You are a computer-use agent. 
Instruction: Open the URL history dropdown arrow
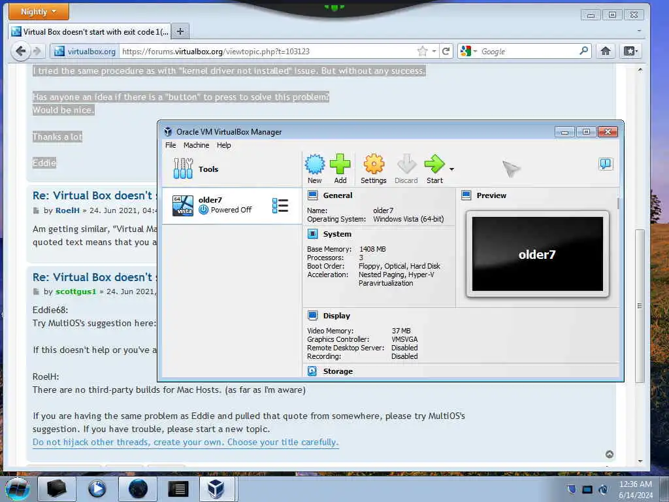[434, 51]
